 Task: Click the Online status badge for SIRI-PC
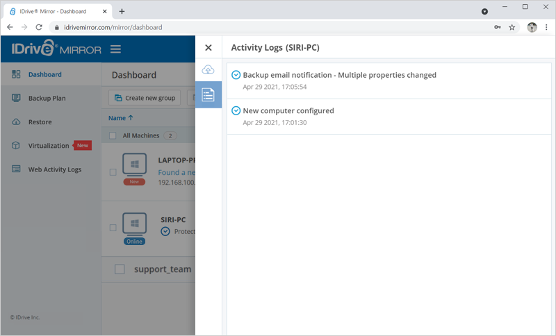coord(134,242)
